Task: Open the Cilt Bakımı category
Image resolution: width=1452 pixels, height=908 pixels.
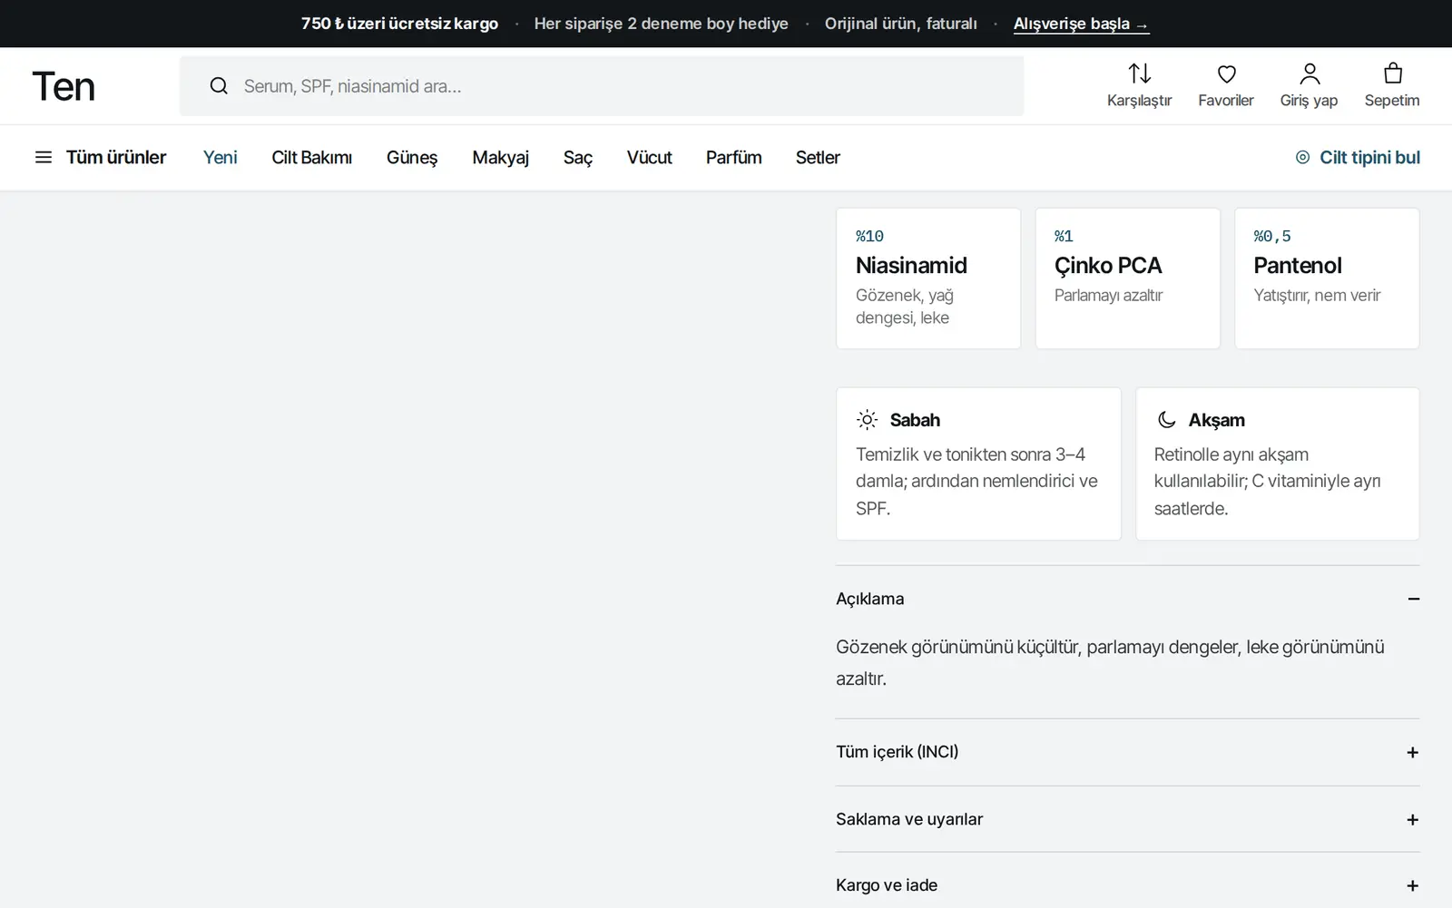Action: (x=312, y=158)
